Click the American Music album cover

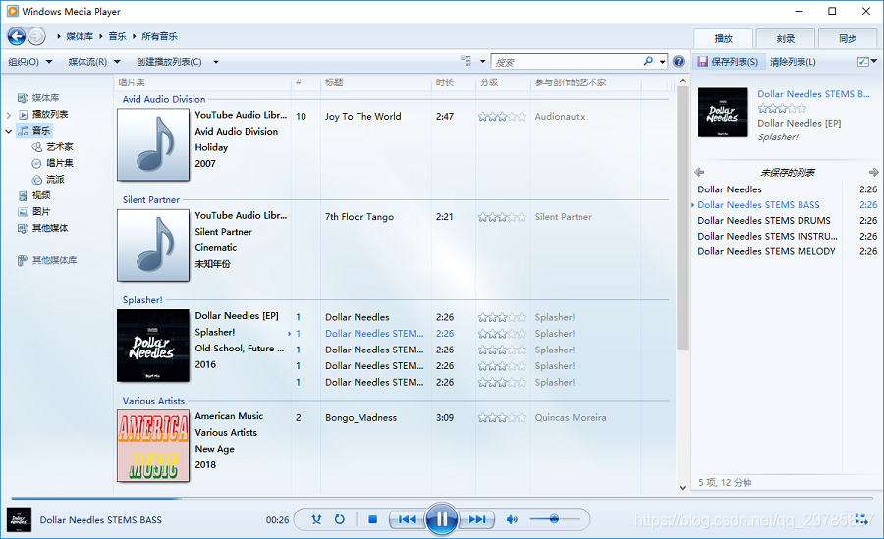(x=153, y=446)
